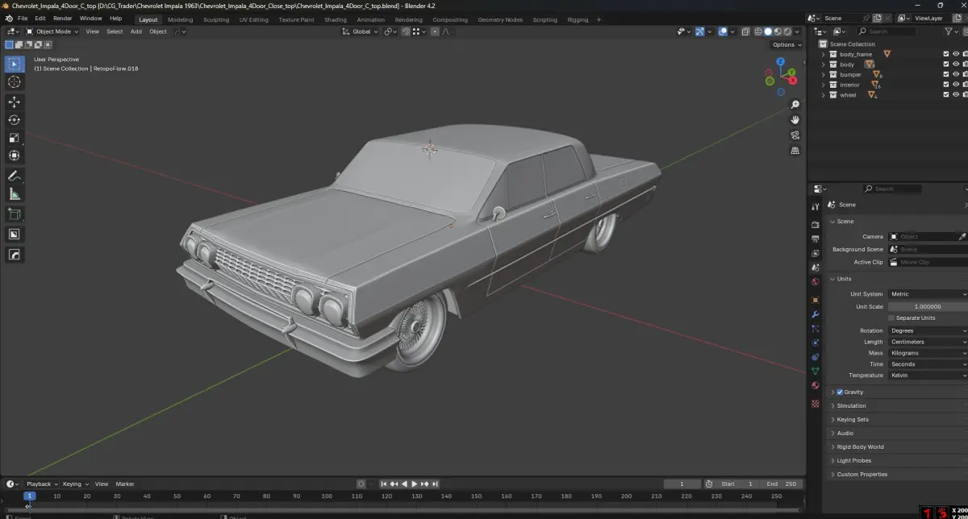Select the Annotate tool

point(15,176)
